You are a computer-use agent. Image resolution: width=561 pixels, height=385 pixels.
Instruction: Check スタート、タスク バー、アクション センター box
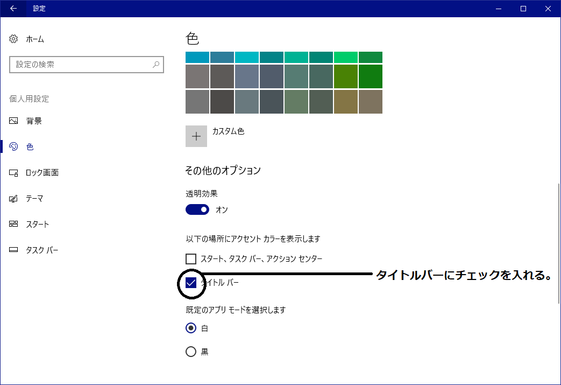191,259
